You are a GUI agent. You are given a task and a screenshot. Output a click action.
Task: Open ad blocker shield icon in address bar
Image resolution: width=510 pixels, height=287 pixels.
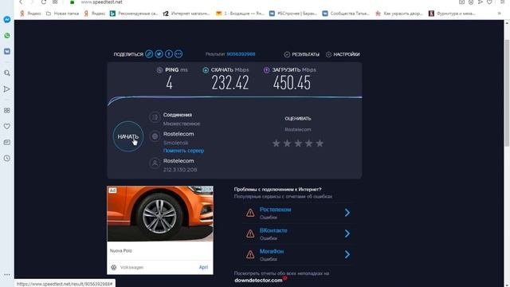[x=471, y=2]
